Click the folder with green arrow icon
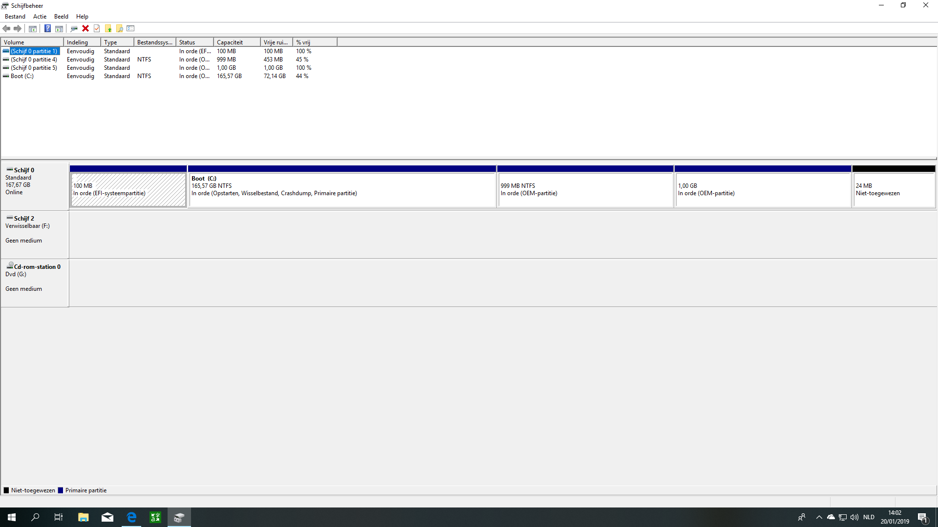This screenshot has width=938, height=527. [108, 28]
